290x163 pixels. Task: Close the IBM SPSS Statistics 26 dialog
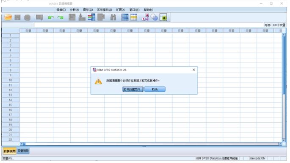click(193, 70)
